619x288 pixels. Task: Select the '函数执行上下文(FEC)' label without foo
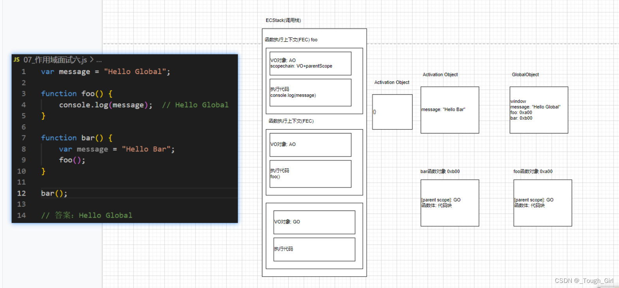point(291,121)
